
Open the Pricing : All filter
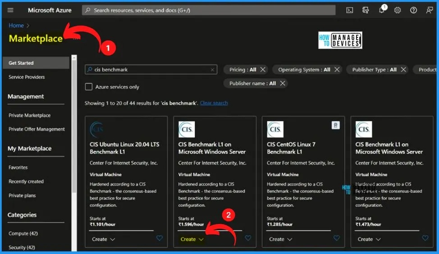click(x=242, y=70)
